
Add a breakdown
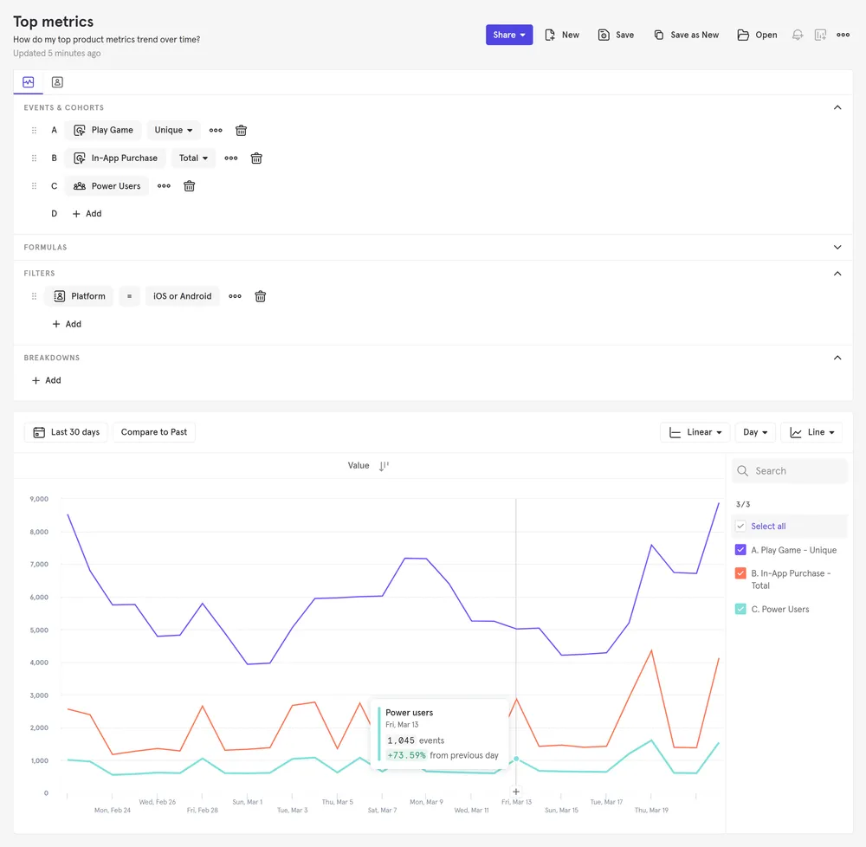coord(47,380)
